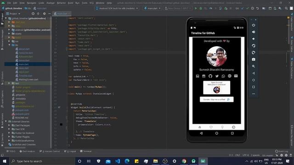The image size is (294, 165).
Task: Open Dart Analysis tool window
Action: [27, 151]
